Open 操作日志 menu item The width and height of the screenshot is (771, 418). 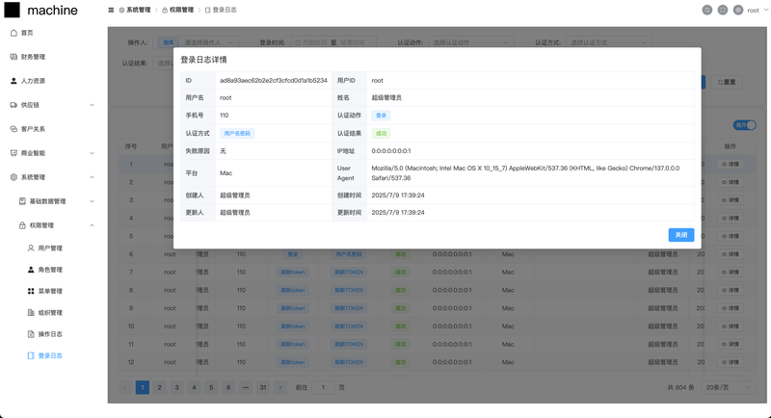(50, 334)
